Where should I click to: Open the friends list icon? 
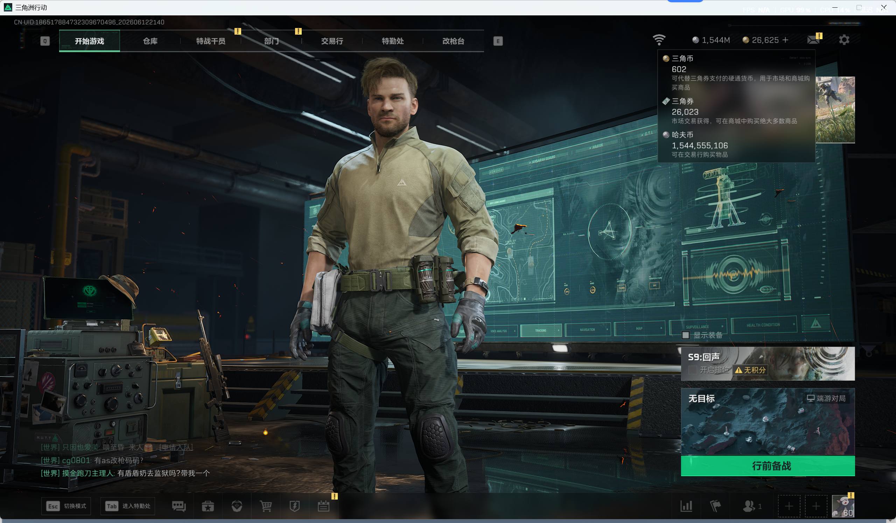749,506
